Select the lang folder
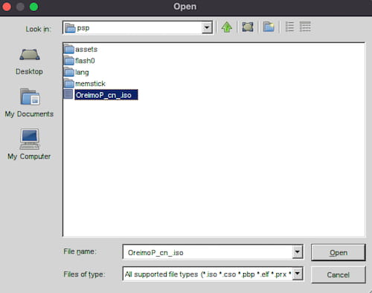This screenshot has width=372, height=293. coord(77,72)
